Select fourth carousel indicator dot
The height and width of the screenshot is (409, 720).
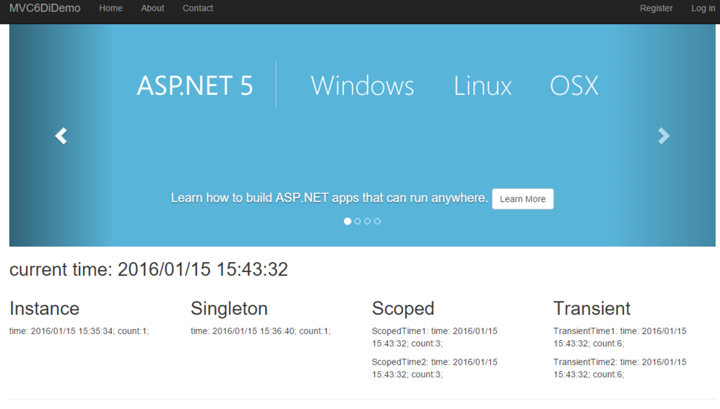click(x=378, y=221)
